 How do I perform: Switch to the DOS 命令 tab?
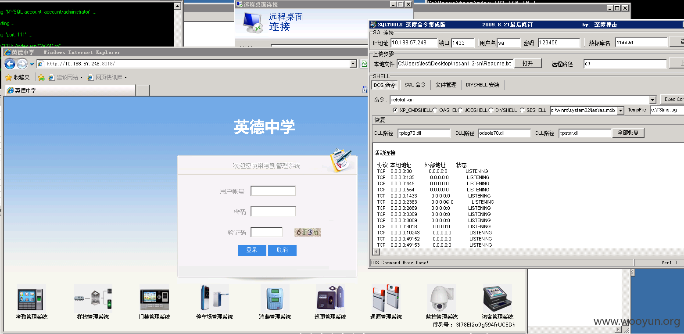click(x=384, y=85)
